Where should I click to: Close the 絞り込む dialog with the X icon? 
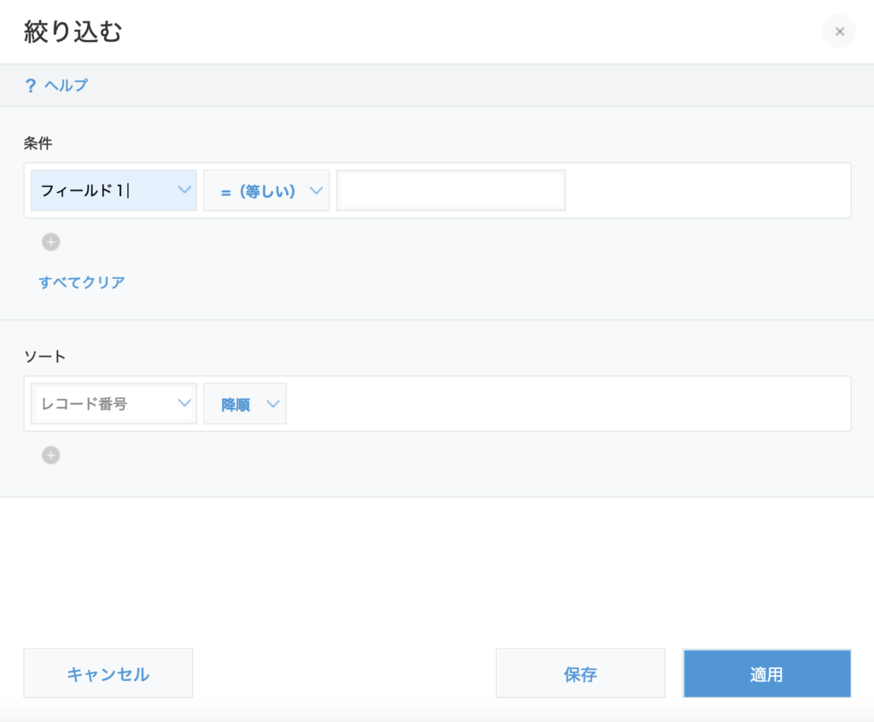click(839, 32)
